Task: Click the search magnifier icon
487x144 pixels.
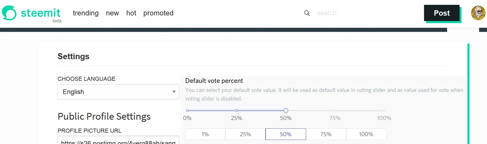Action: tap(307, 13)
